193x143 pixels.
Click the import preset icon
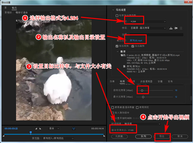(x=176, y=28)
